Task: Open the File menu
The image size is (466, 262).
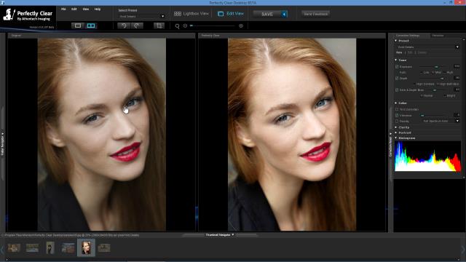Action: (x=63, y=9)
